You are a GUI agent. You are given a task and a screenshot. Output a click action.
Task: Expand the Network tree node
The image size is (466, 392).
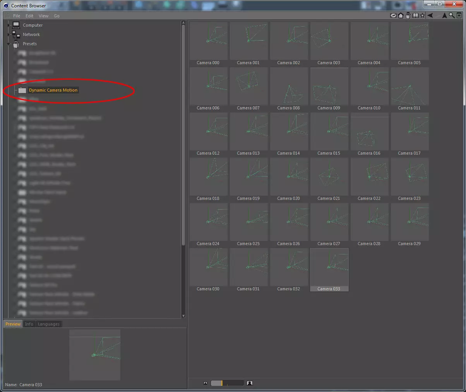(x=9, y=34)
